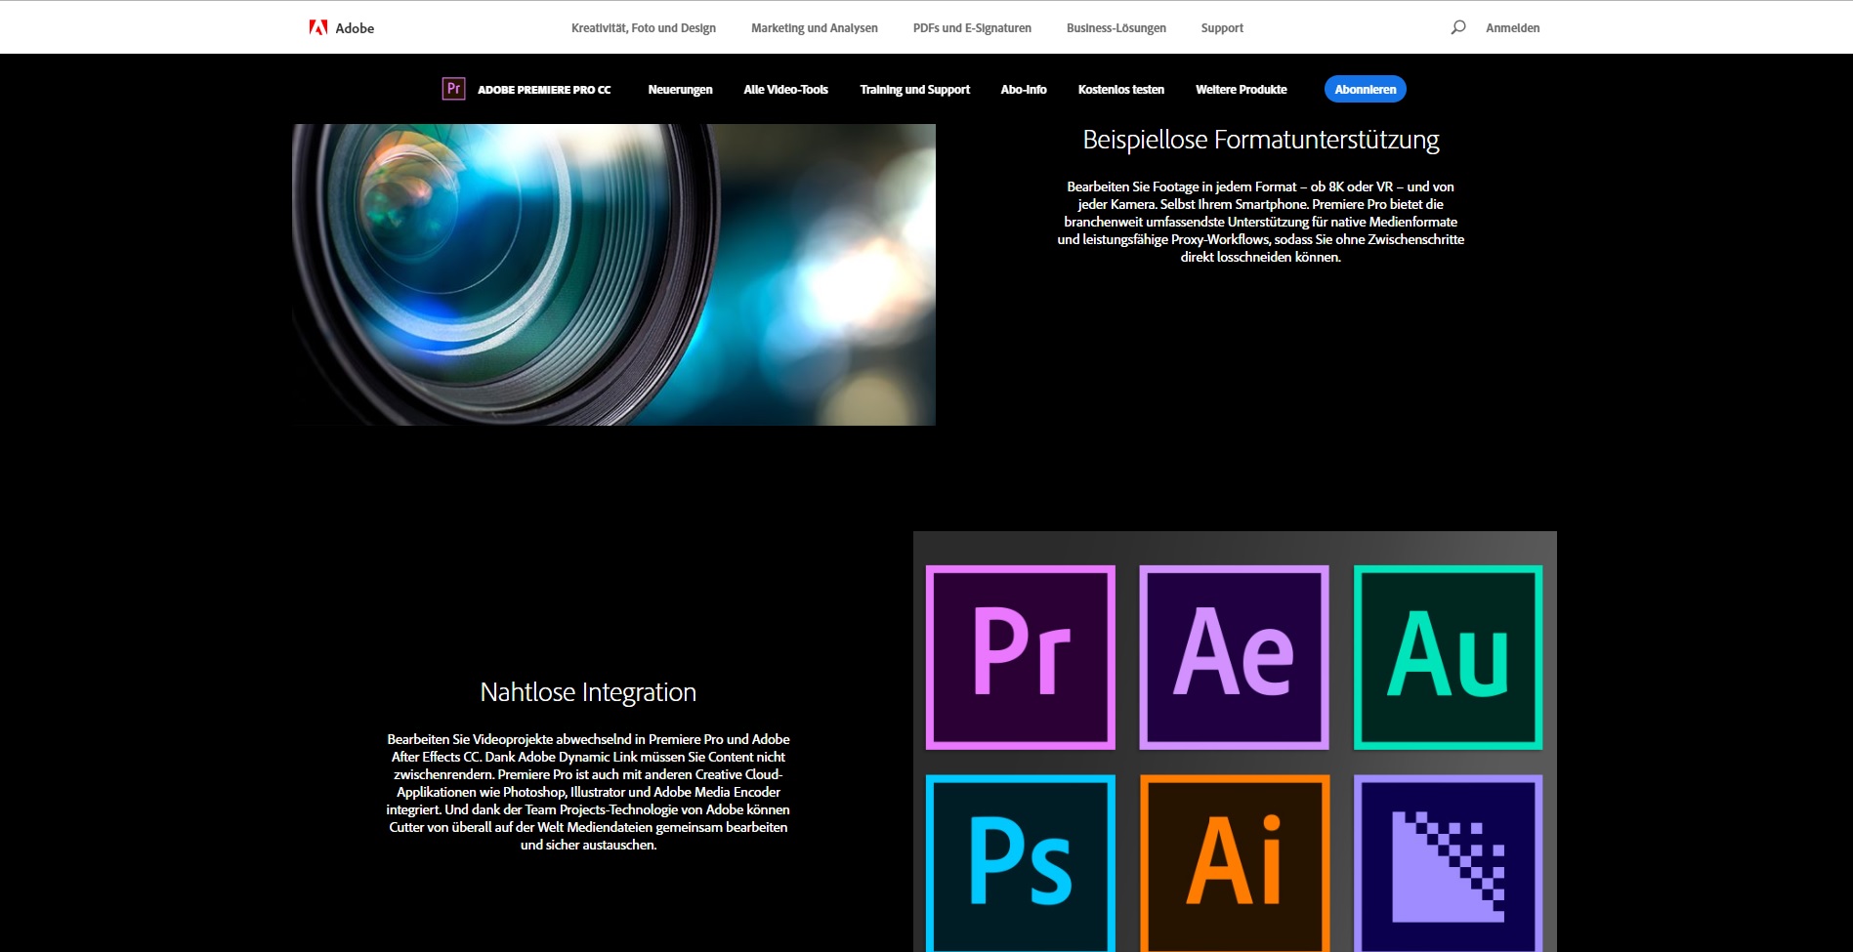Open Kreativität, Foto und Design menu
Image resolution: width=1853 pixels, height=952 pixels.
644,28
